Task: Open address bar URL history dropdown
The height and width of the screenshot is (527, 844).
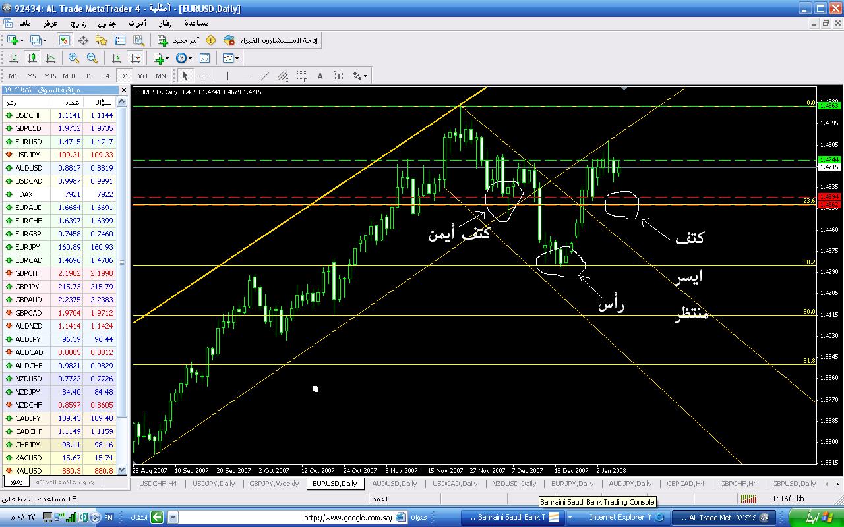Action: [173, 518]
